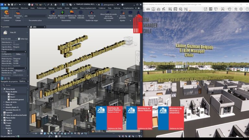
Task: Open Gestionar ribbon tab
Action: (117, 8)
